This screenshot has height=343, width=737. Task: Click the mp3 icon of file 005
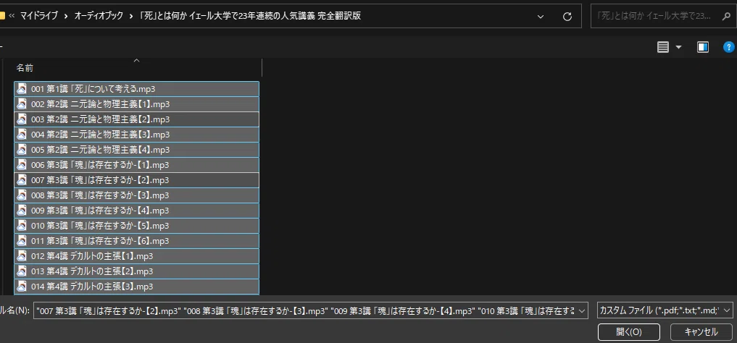[x=22, y=149]
